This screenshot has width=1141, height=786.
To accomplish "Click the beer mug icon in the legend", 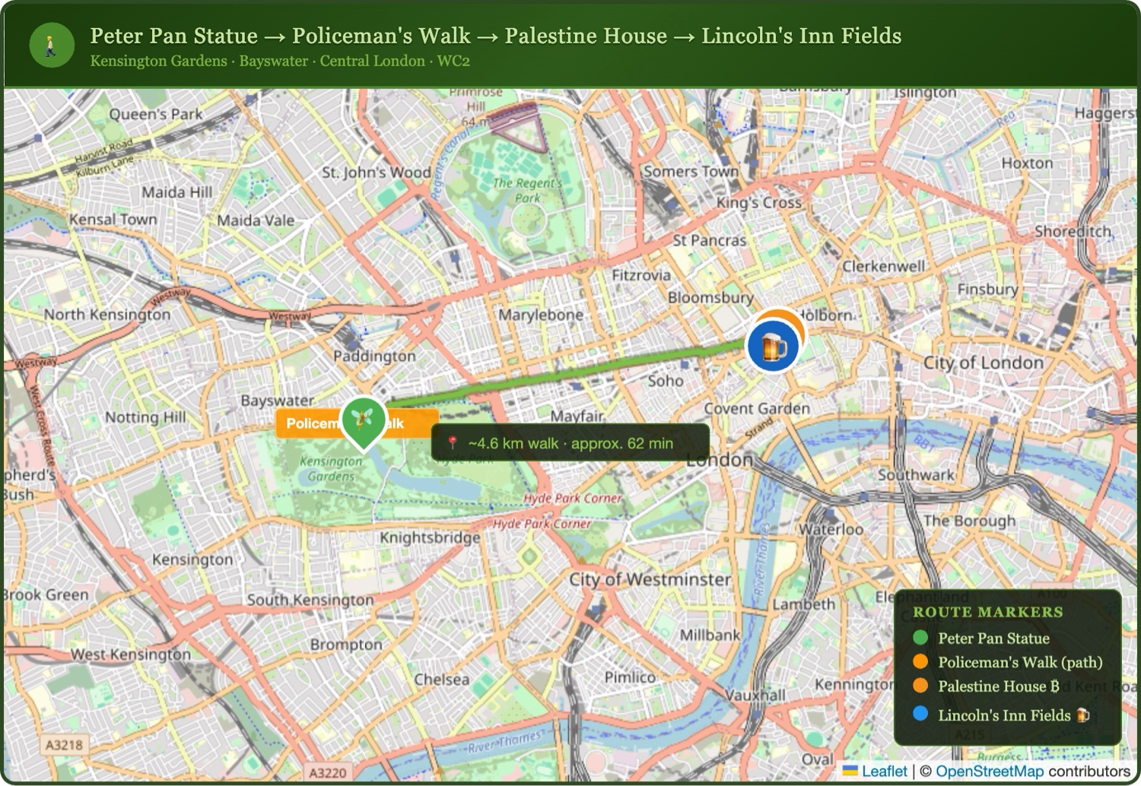I will [1083, 715].
